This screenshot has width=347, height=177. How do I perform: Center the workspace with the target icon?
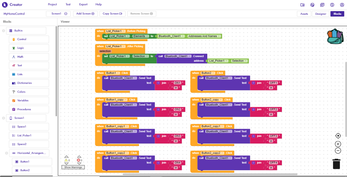click(338, 136)
